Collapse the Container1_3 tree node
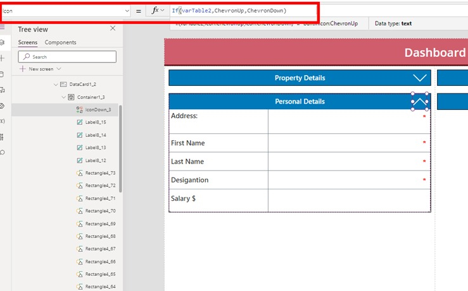468x291 pixels. tap(63, 97)
